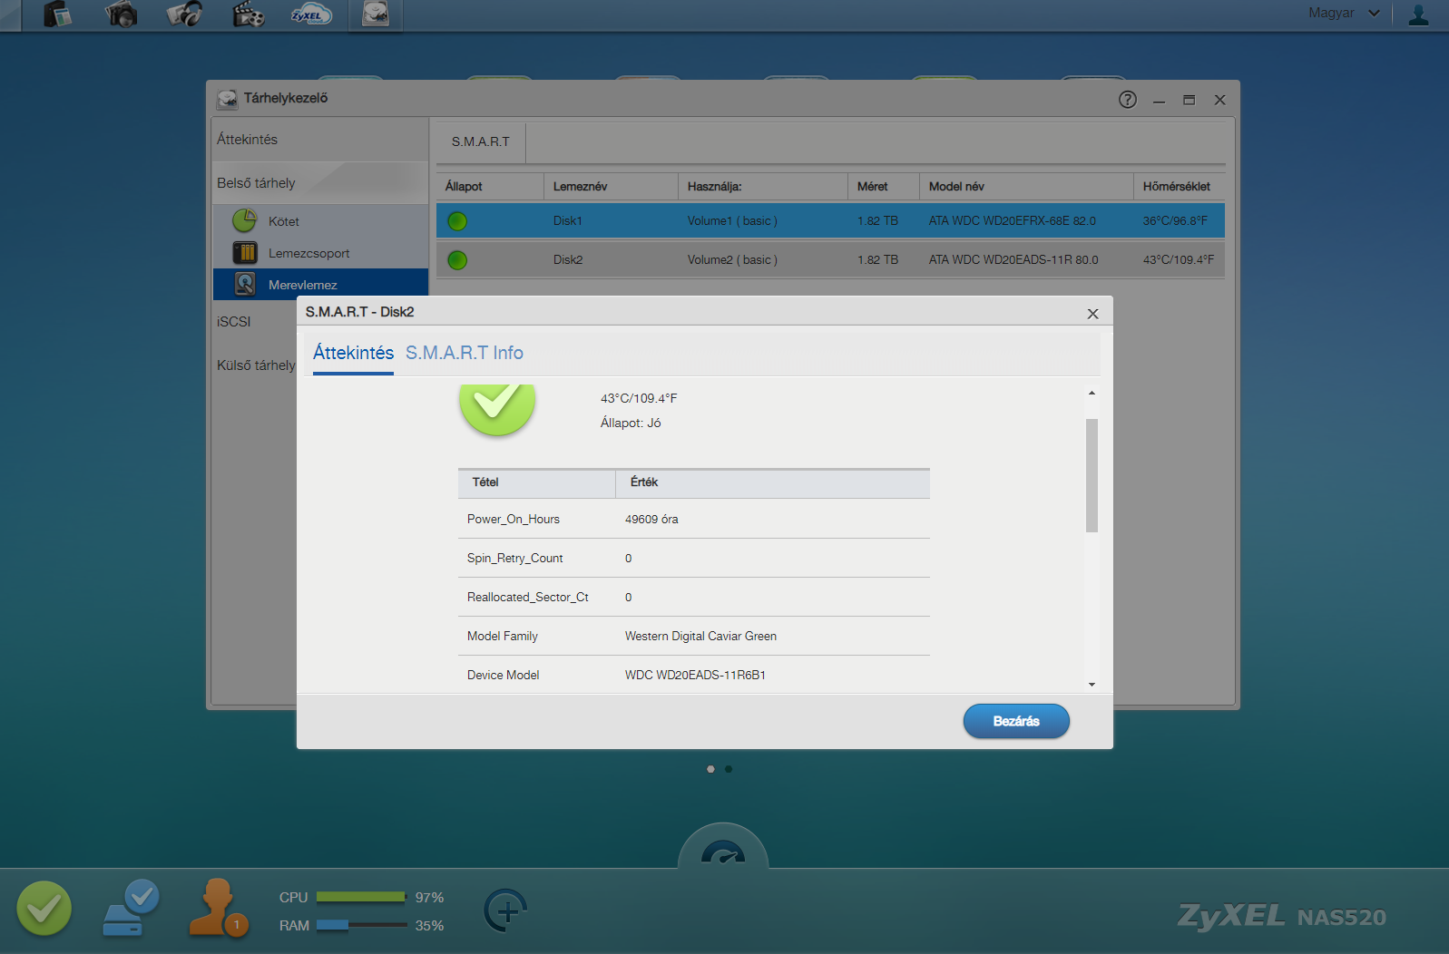Click the Lemezcsoport disk group icon
The image size is (1449, 954).
click(x=245, y=252)
